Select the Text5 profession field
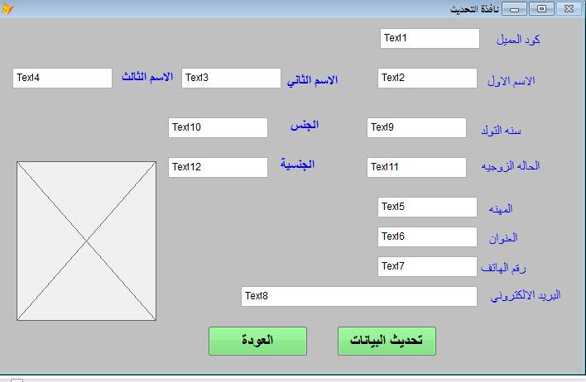The image size is (586, 382). 427,208
